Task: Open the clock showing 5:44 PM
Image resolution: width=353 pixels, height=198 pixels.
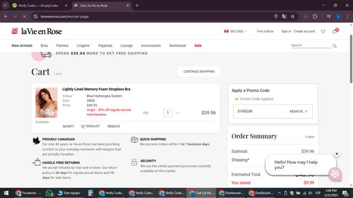Action: 331,193
